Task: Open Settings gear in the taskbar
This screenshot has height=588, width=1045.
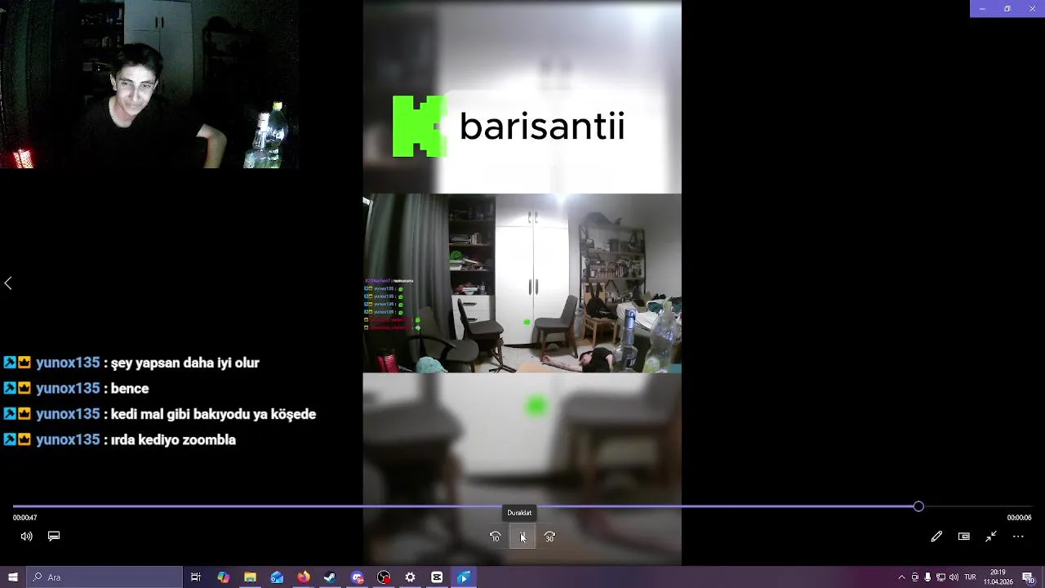Action: (x=410, y=577)
